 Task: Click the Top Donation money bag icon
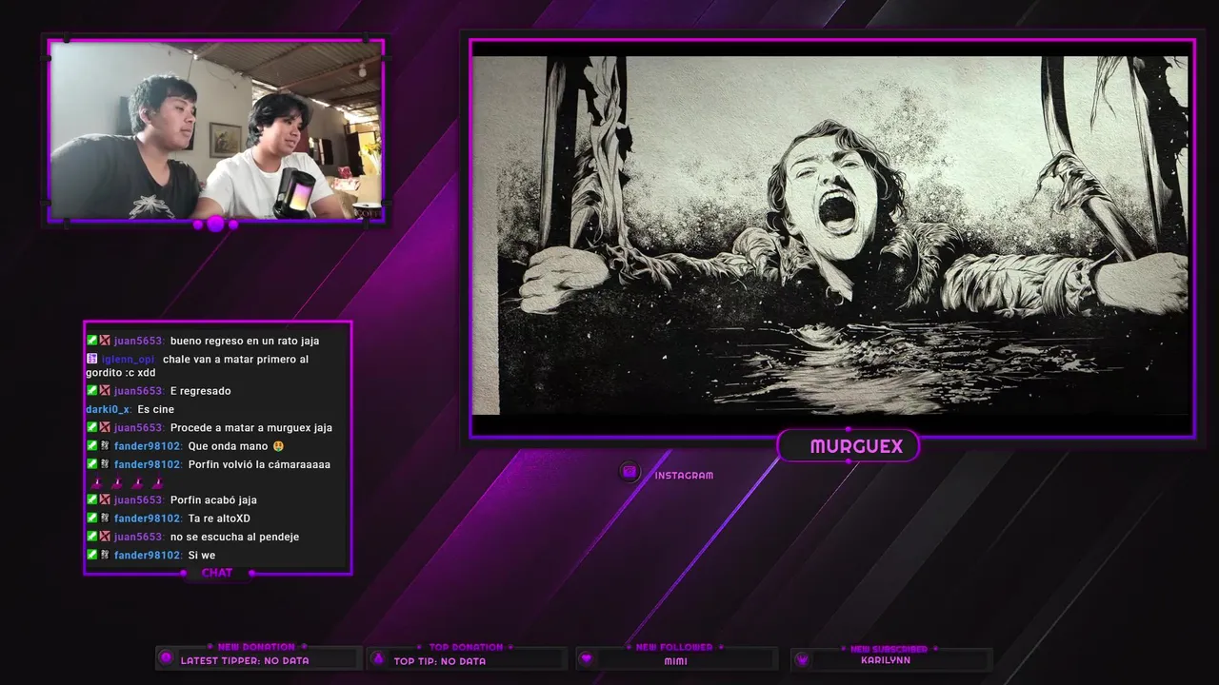click(x=378, y=658)
